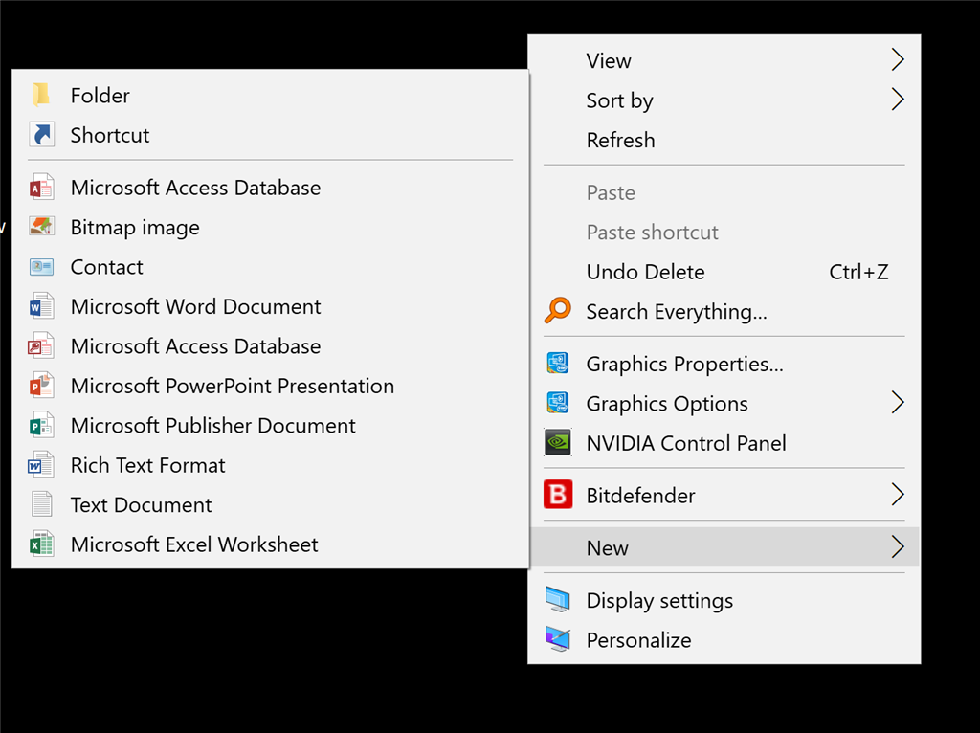Viewport: 980px width, 733px height.
Task: Click the Excel Worksheet icon
Action: (41, 544)
